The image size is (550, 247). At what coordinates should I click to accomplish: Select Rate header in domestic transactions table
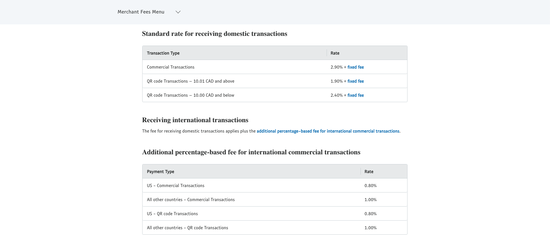pyautogui.click(x=335, y=53)
